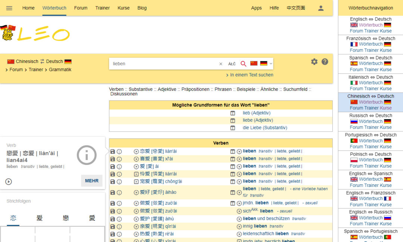Click the MEHR button
Image resolution: width=403 pixels, height=242 pixels.
[92, 181]
